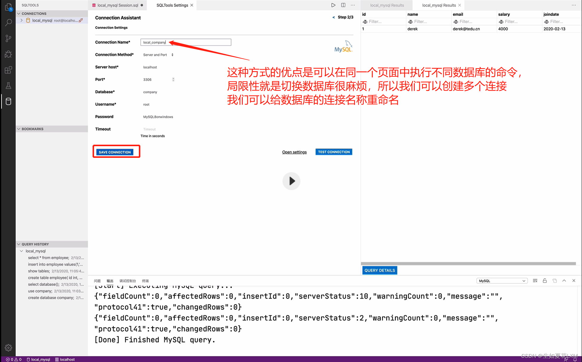The width and height of the screenshot is (582, 362).
Task: Expand the local_mysql connection tree node
Action: (x=22, y=20)
